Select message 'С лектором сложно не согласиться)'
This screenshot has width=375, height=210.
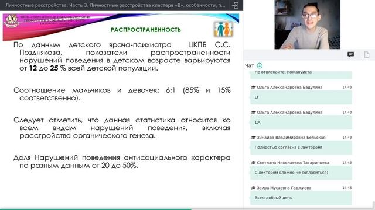301,173
